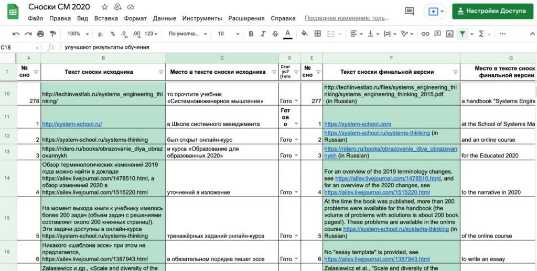537x271 pixels.
Task: Open filter for Место в тексте сноски исходника
Action: click(x=274, y=72)
